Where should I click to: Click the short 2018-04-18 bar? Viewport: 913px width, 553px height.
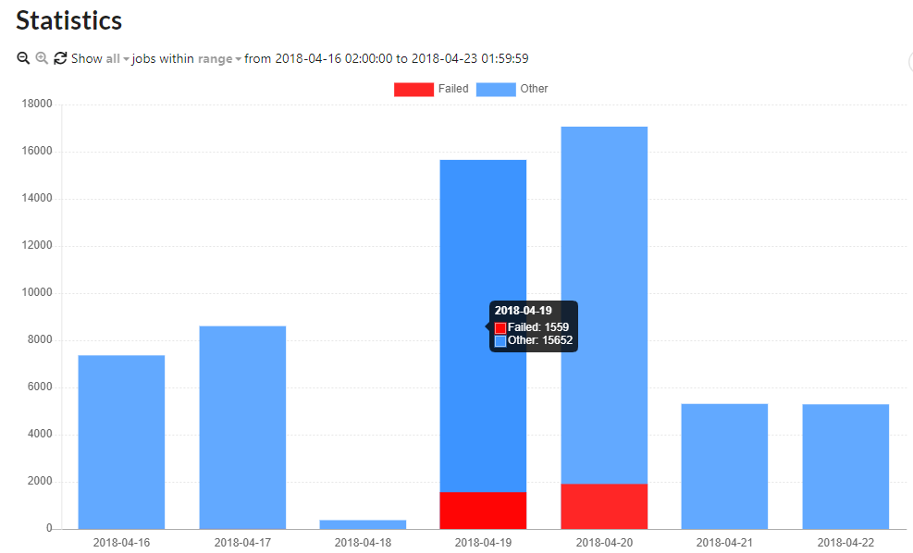(x=363, y=524)
